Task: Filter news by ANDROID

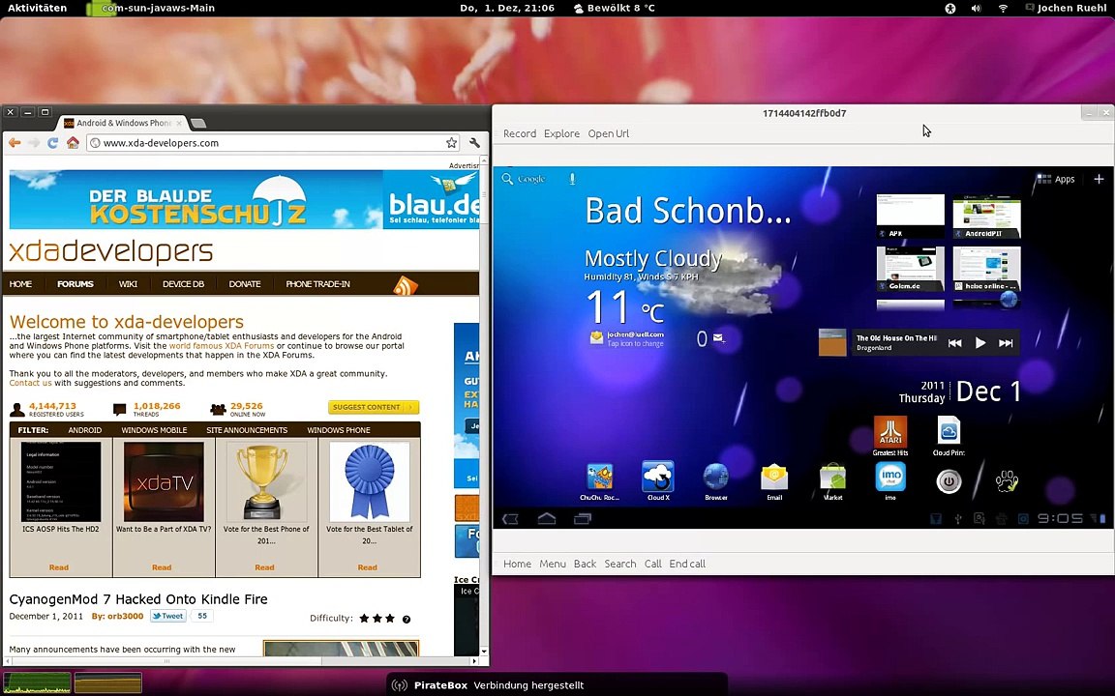Action: (x=84, y=430)
